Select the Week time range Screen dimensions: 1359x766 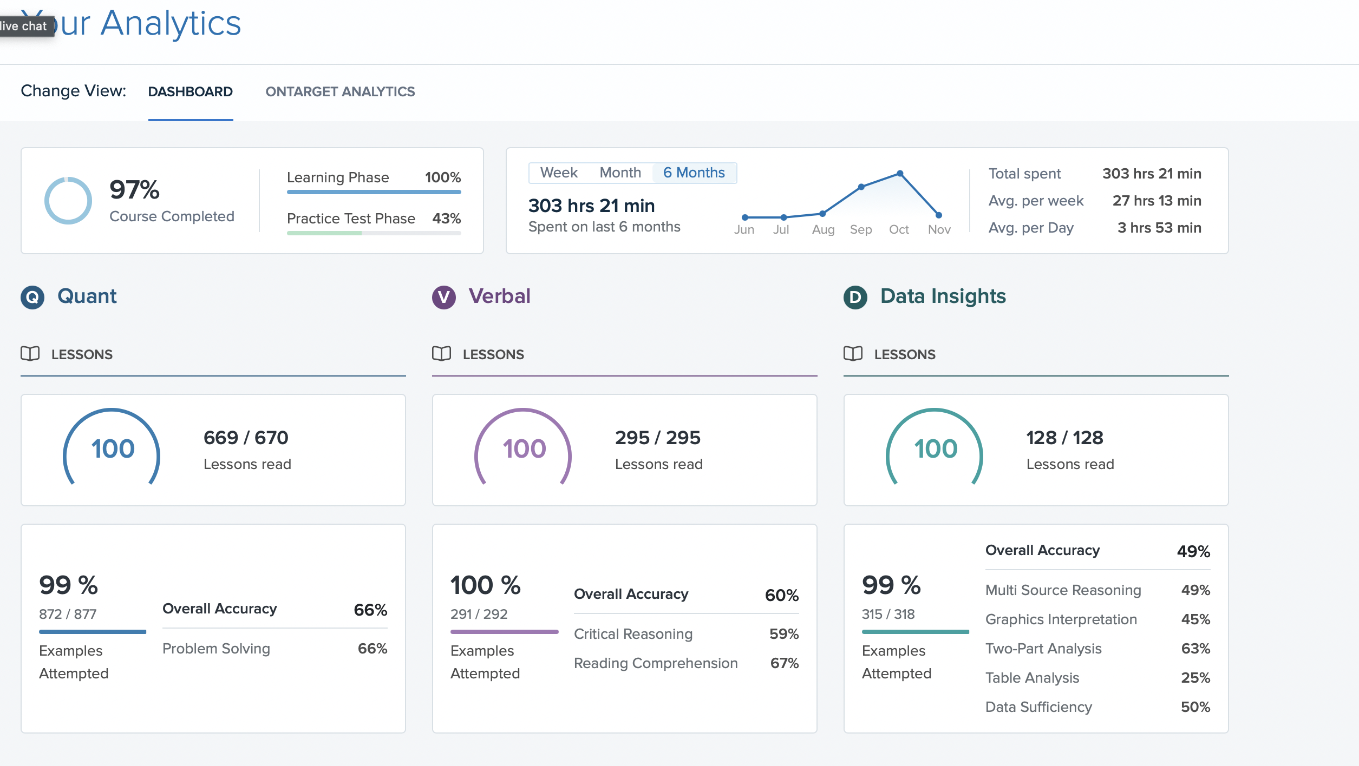click(559, 173)
